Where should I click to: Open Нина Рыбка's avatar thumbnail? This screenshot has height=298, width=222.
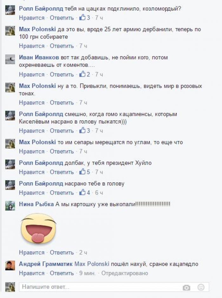tap(10, 206)
